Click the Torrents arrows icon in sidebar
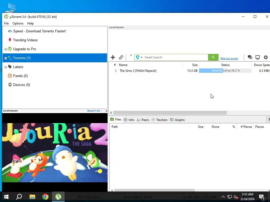 point(10,58)
